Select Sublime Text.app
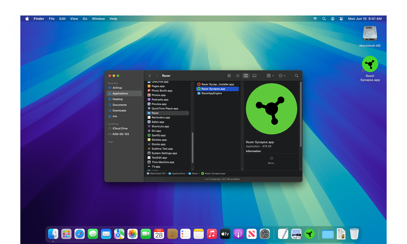Viewport: 407px width, 244px height. coord(168,149)
